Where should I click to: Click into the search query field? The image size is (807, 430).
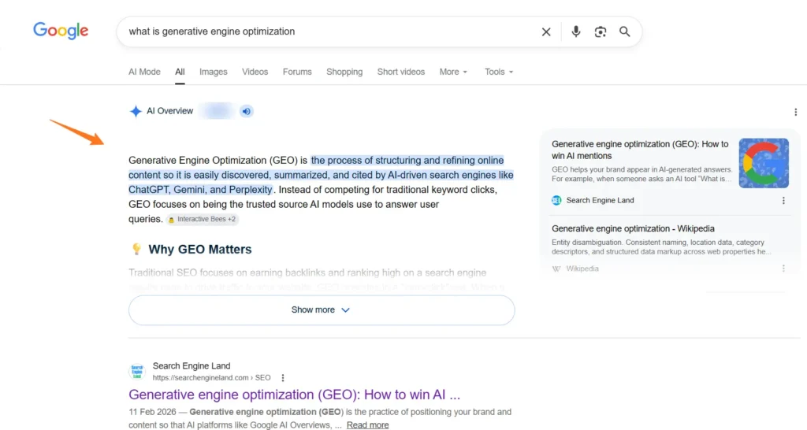[329, 32]
